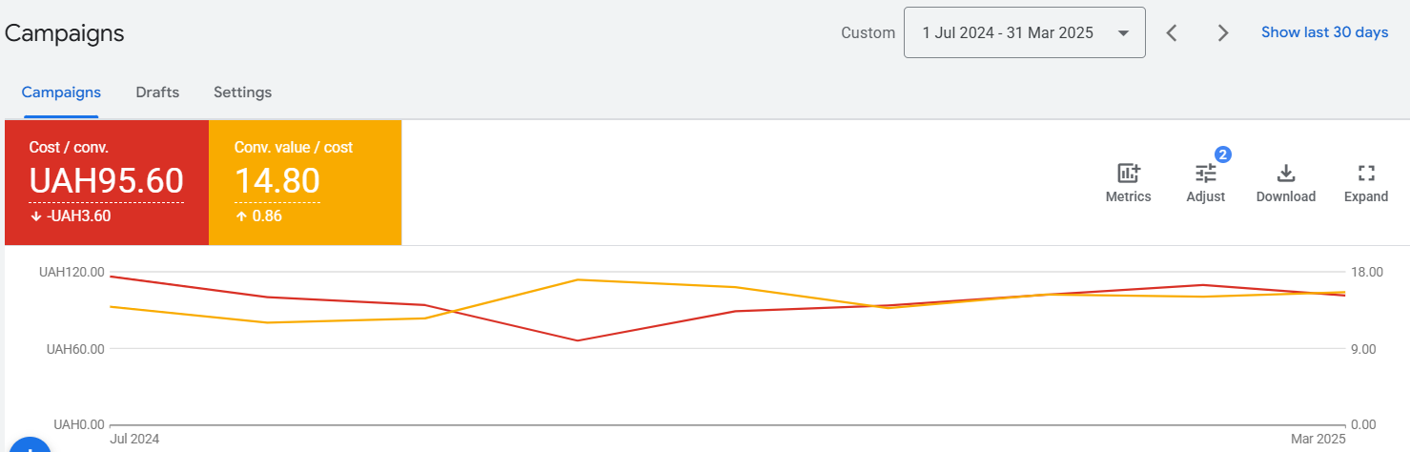Click the Show last 30 days link

click(x=1324, y=32)
